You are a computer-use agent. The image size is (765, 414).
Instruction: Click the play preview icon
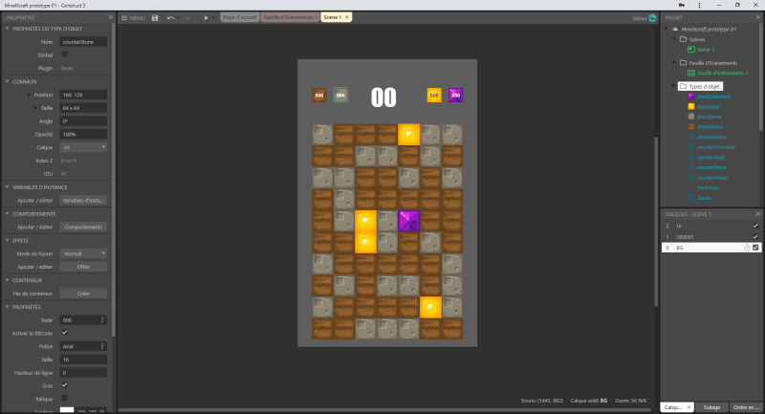pyautogui.click(x=206, y=17)
